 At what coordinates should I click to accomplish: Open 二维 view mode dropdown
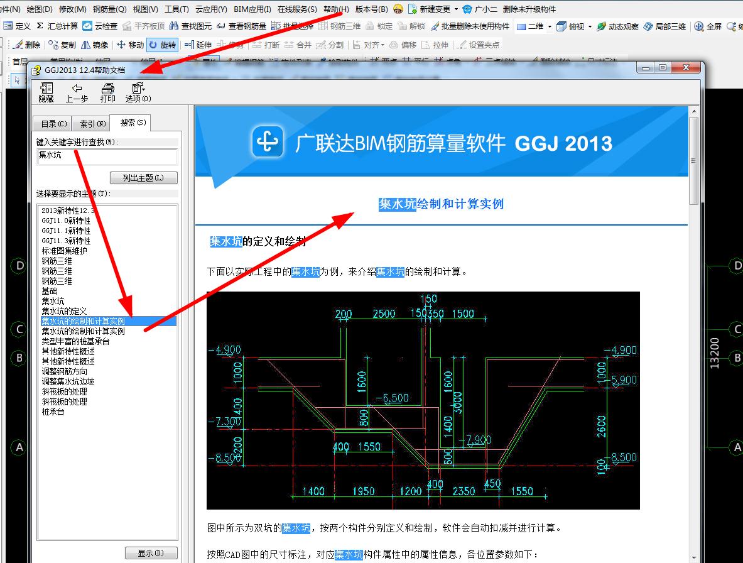coord(550,26)
